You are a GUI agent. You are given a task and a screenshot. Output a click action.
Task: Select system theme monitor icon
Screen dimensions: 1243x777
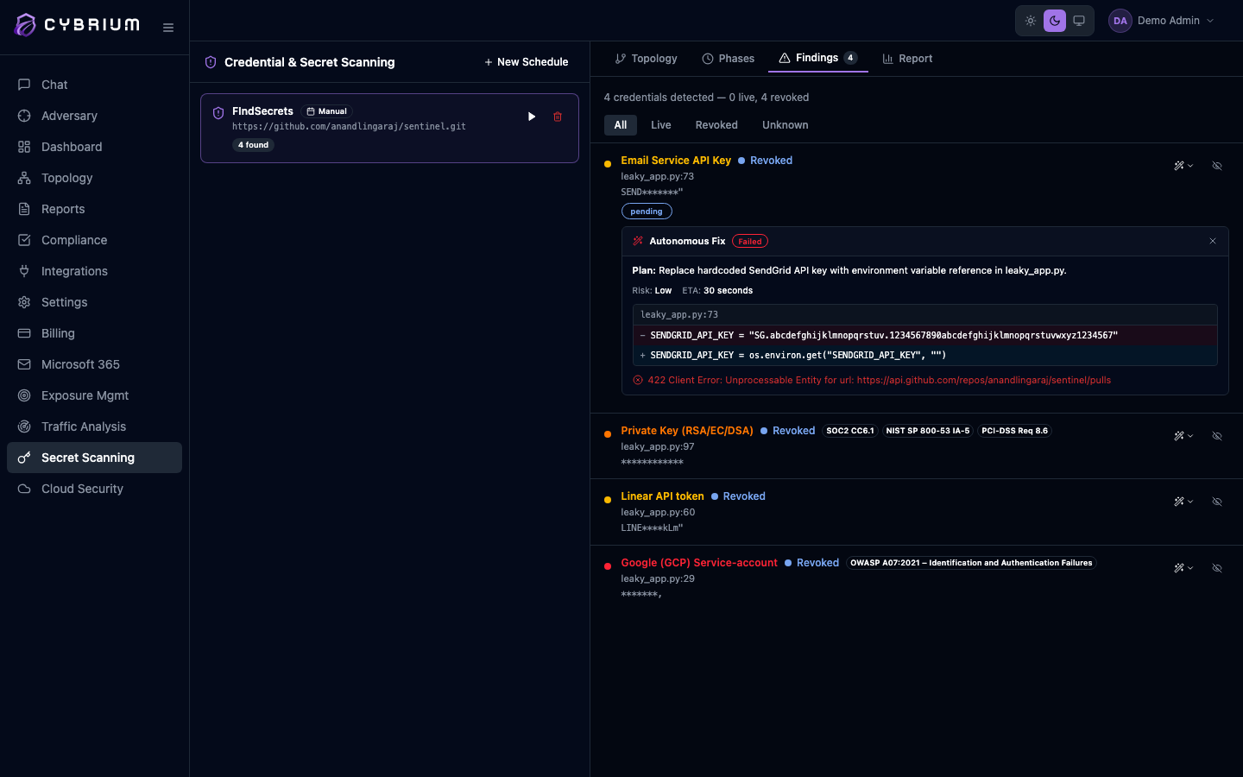click(1079, 21)
